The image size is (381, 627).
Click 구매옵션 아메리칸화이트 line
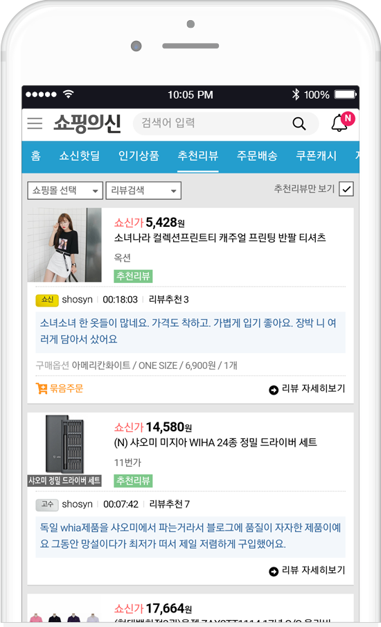(x=136, y=366)
